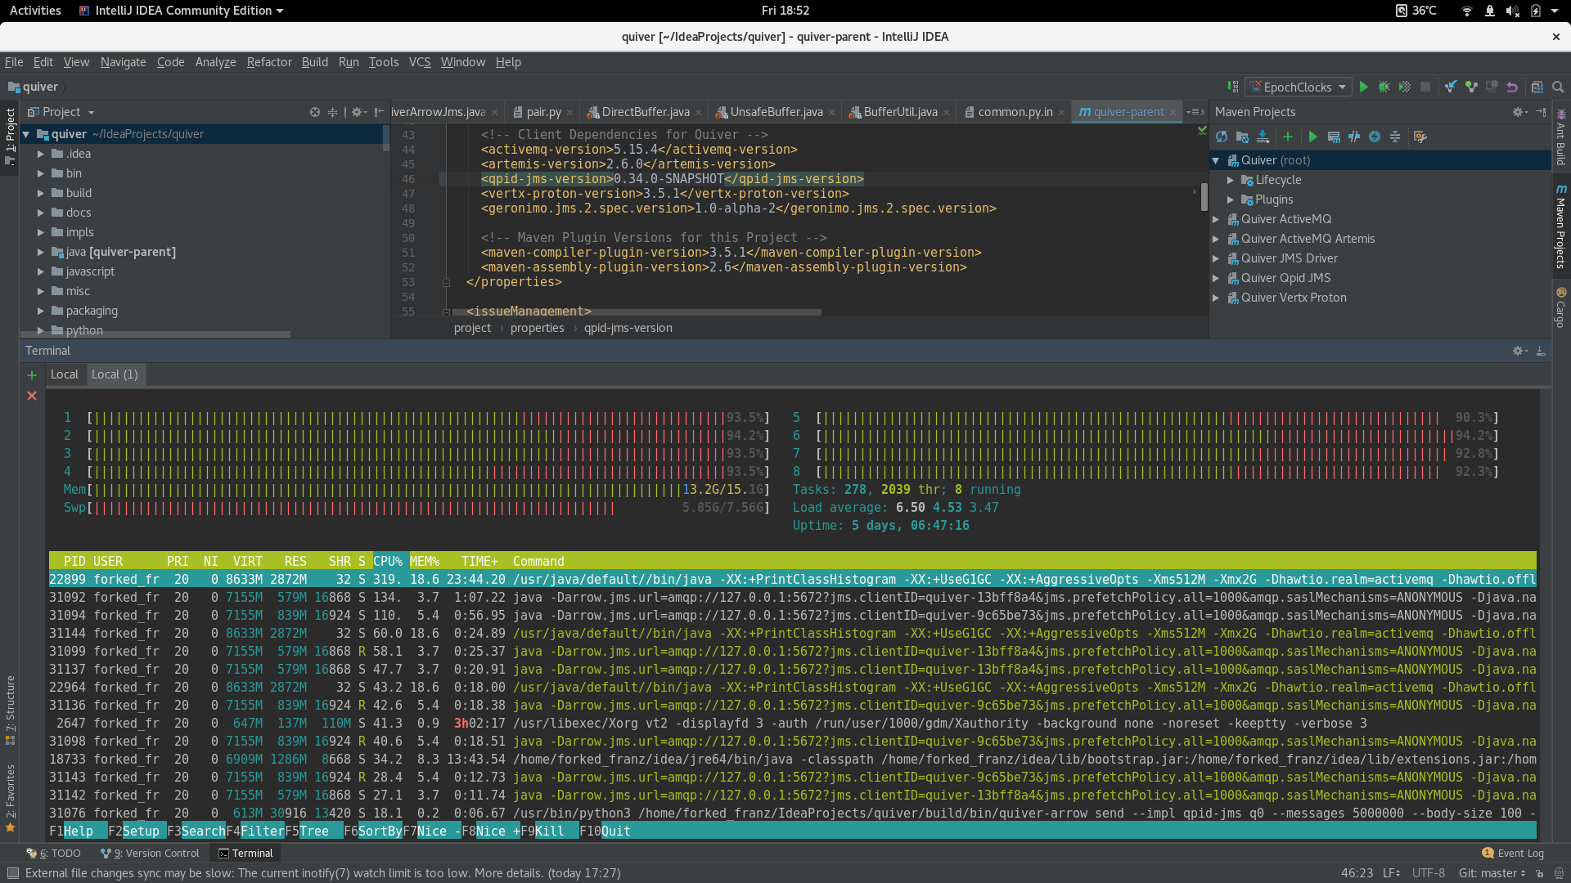Run Maven build from Maven toolbar
Viewport: 1571px width, 883px height.
click(1313, 137)
